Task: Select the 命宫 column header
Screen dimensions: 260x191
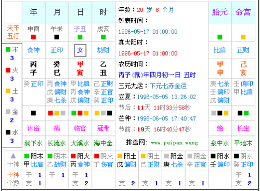Action: [243, 12]
